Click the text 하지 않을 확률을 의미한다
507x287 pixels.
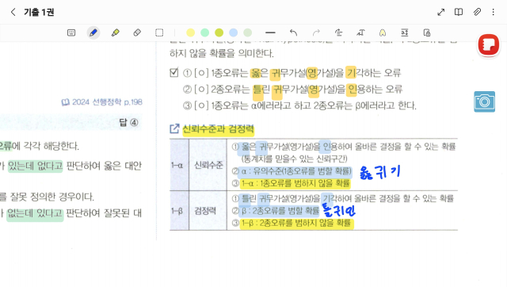(222, 53)
